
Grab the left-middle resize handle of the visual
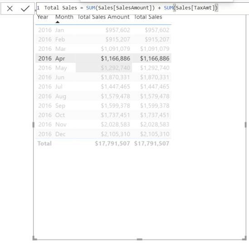34,125
